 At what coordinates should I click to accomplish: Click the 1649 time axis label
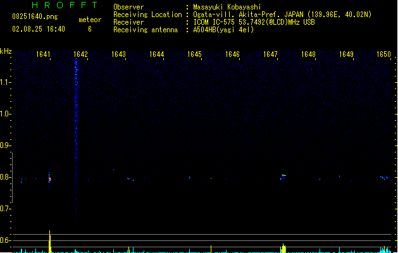(346, 54)
